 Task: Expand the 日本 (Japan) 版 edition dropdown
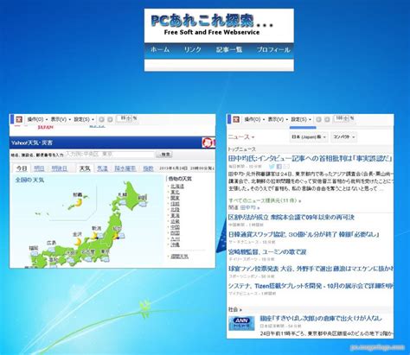click(309, 137)
